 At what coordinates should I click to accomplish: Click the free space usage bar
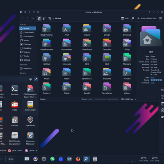click(x=113, y=99)
